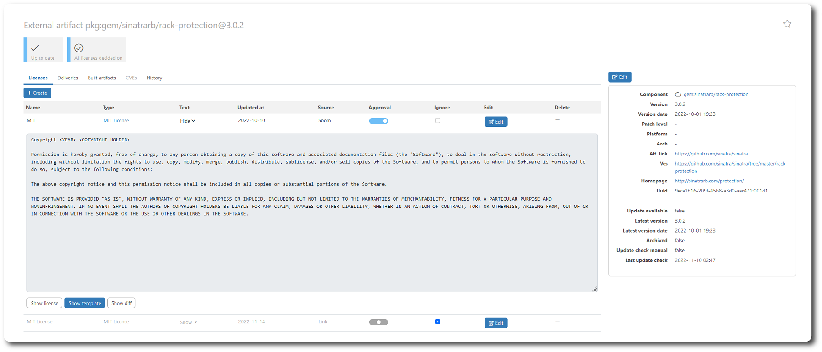
Task: Click the cloud icon next to component name
Action: 678,94
